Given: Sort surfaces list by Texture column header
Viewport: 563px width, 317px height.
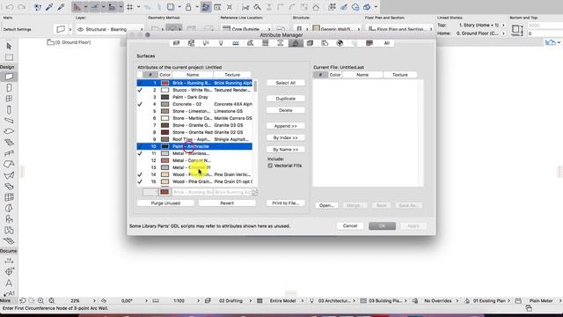Looking at the screenshot, I should coord(232,75).
